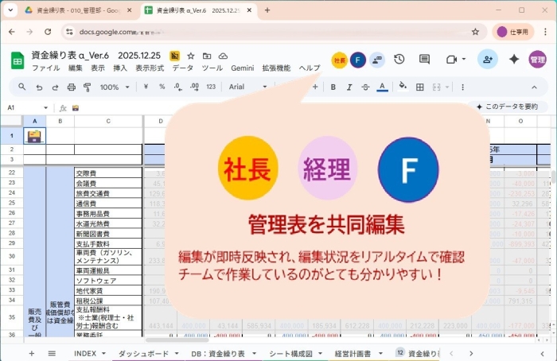Check cloud save status icon

coord(223,56)
